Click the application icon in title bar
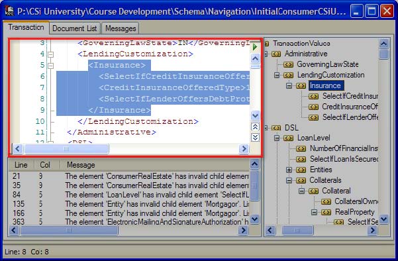The image size is (398, 261). pos(9,11)
